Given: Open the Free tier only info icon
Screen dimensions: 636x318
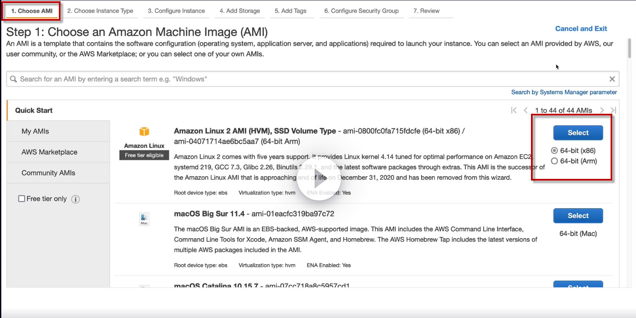Looking at the screenshot, I should (x=75, y=199).
